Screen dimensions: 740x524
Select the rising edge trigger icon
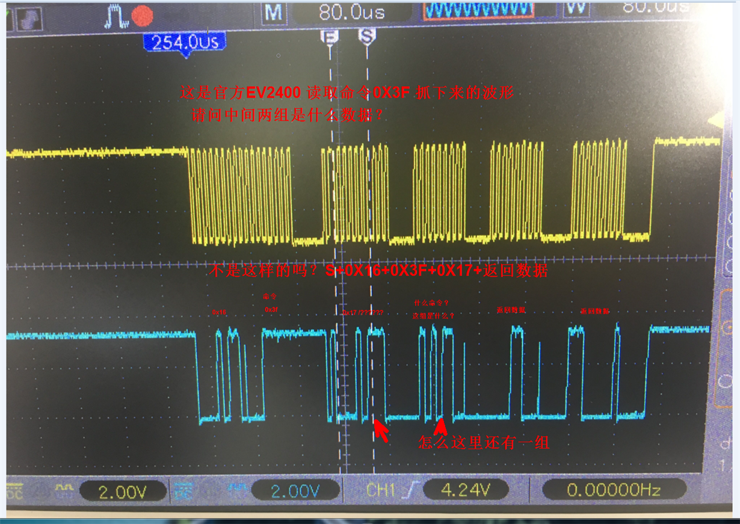(412, 491)
